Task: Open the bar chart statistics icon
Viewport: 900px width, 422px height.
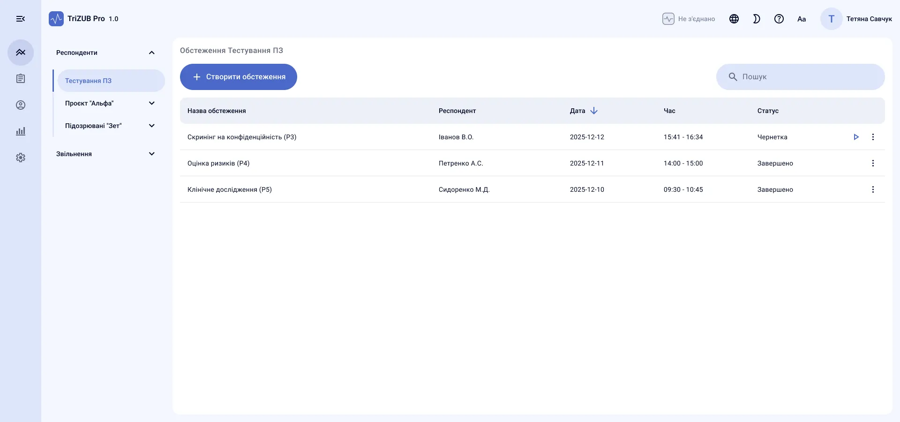Action: pos(21,131)
